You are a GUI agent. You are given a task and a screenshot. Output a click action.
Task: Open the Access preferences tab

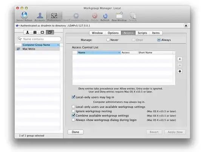[128, 33]
